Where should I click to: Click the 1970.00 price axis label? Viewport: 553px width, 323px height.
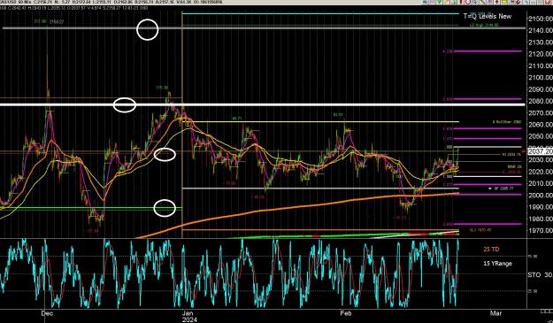pos(541,231)
